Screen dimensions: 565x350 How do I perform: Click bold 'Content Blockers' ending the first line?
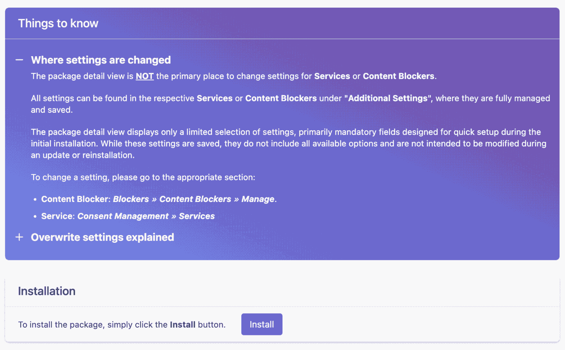[398, 76]
